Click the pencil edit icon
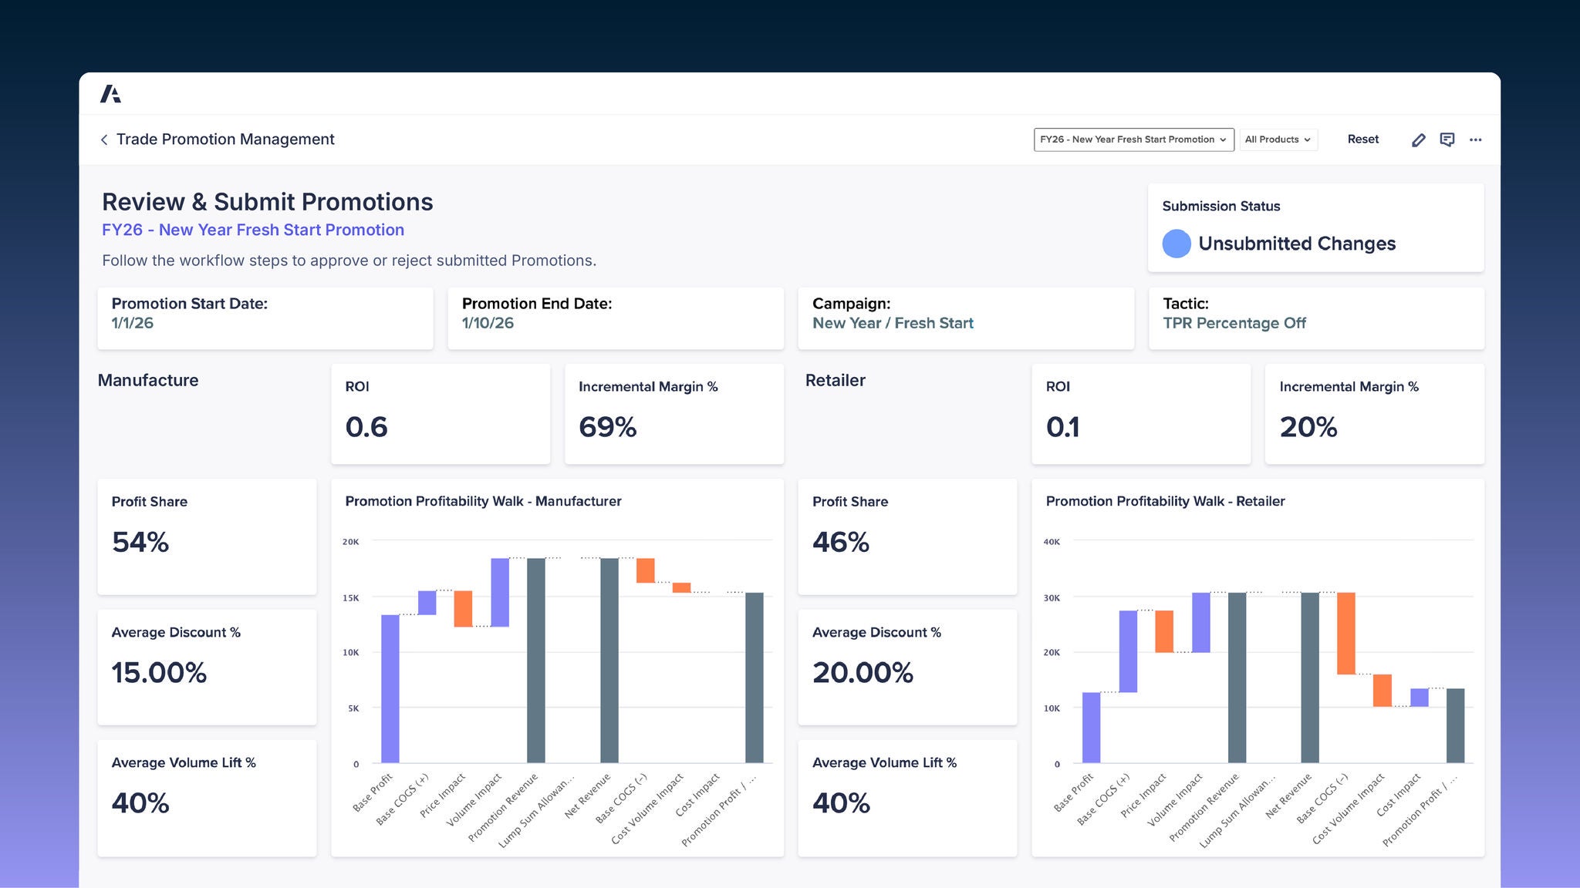This screenshot has width=1580, height=888. pos(1418,140)
